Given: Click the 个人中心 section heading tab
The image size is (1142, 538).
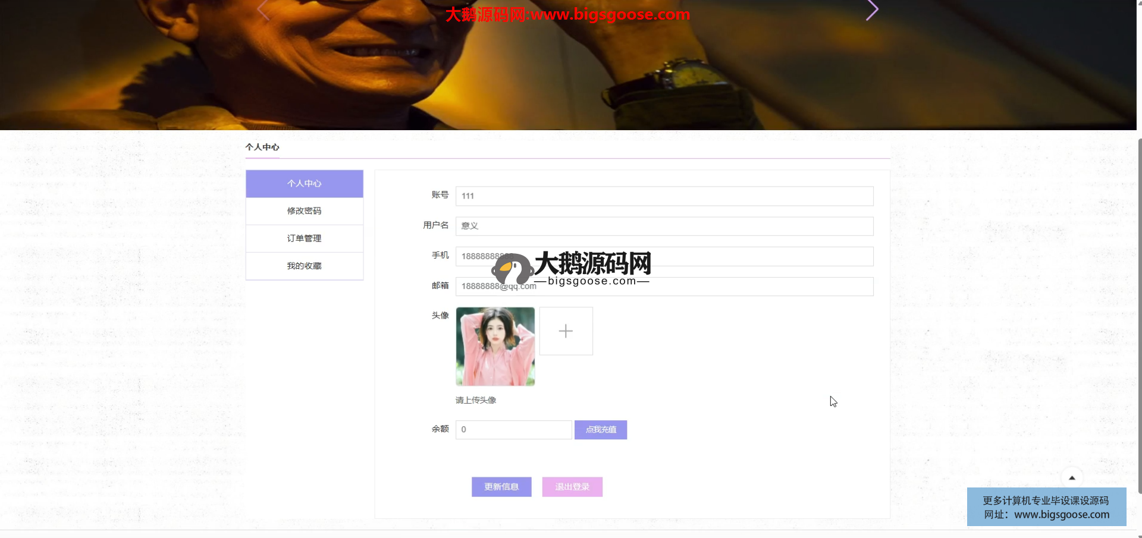Looking at the screenshot, I should 262,147.
